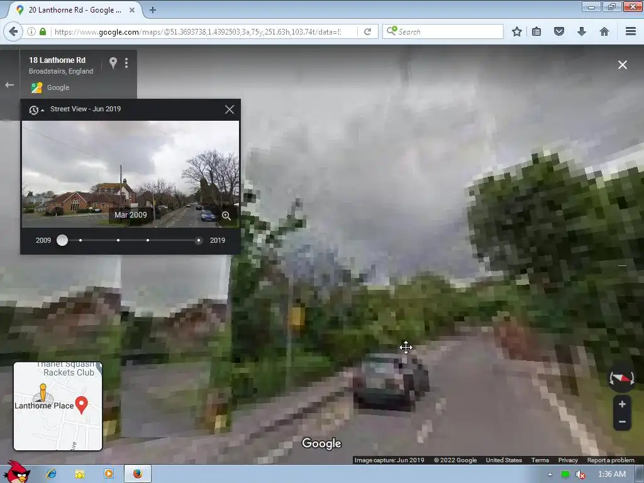Open the bookmarks list icon
The image size is (644, 483).
pyautogui.click(x=536, y=31)
